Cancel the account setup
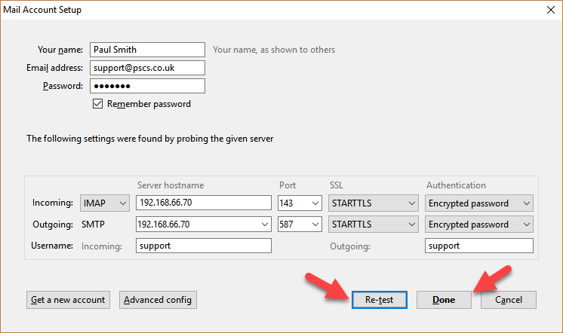This screenshot has width=563, height=333. 509,300
